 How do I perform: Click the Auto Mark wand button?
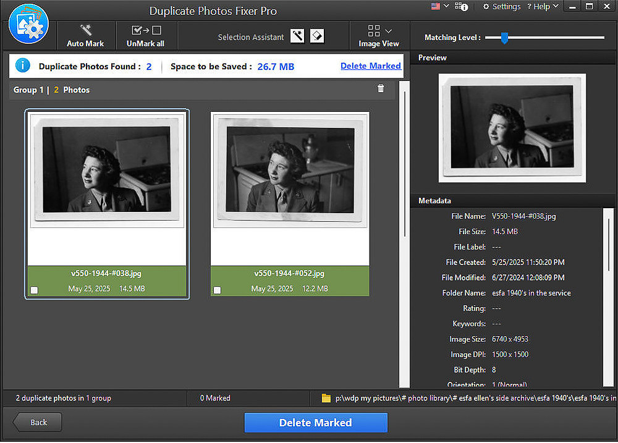[85, 36]
